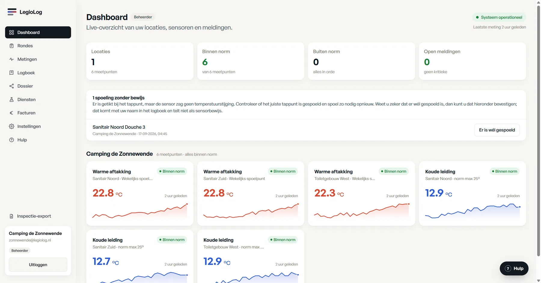Click the Instellingen gear icon

tap(11, 126)
